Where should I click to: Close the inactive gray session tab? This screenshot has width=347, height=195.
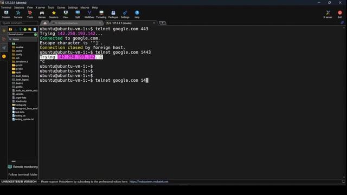pos(100,23)
